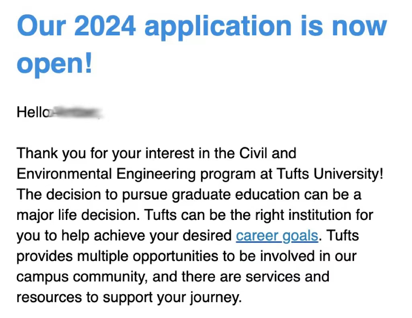Click the phrase 'support your journey.'
Image resolution: width=412 pixels, height=318 pixels.
(172, 298)
